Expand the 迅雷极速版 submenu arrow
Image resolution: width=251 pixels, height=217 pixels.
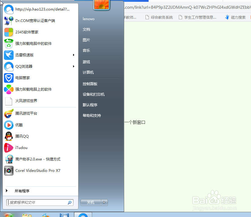(74, 55)
